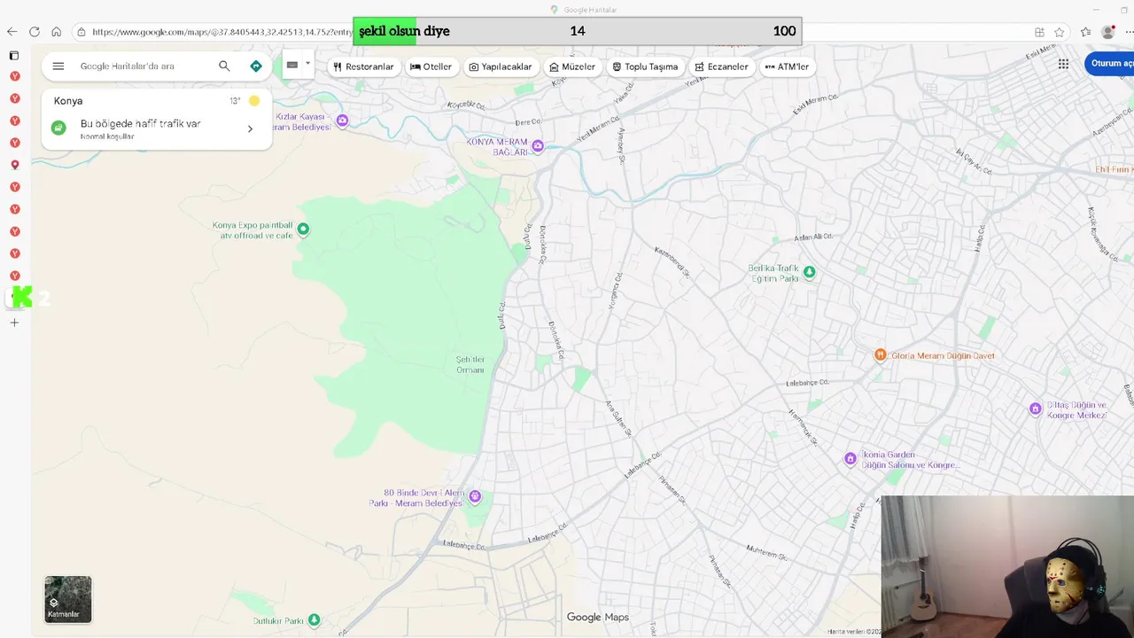Select the Eczaneler chip

point(722,66)
